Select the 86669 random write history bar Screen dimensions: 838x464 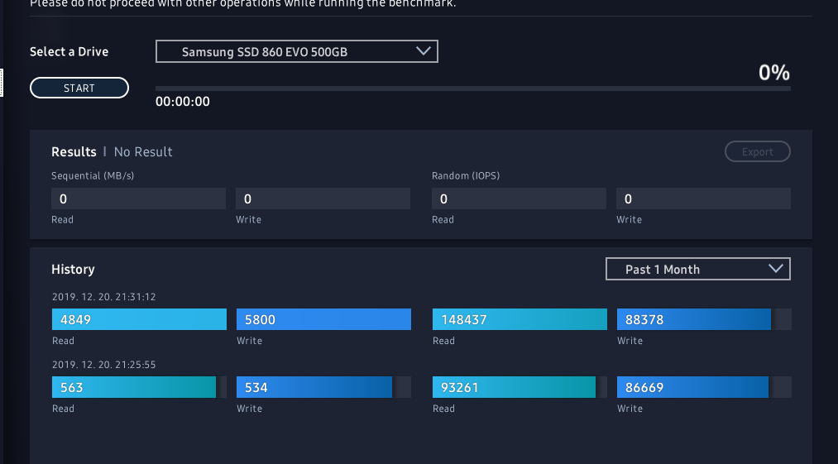pos(692,387)
